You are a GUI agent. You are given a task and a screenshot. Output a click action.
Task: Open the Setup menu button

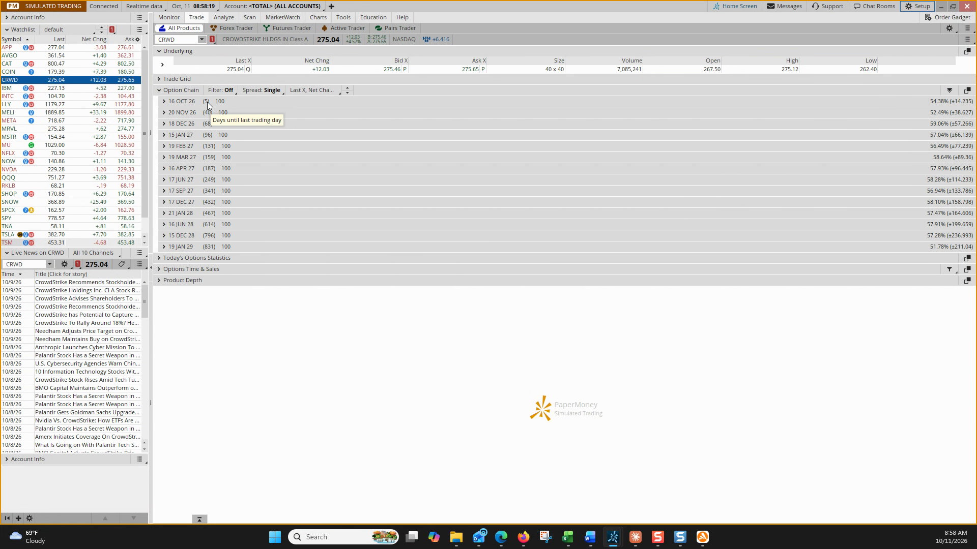coord(917,7)
